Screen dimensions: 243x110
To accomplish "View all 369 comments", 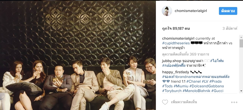I will (186, 54).
